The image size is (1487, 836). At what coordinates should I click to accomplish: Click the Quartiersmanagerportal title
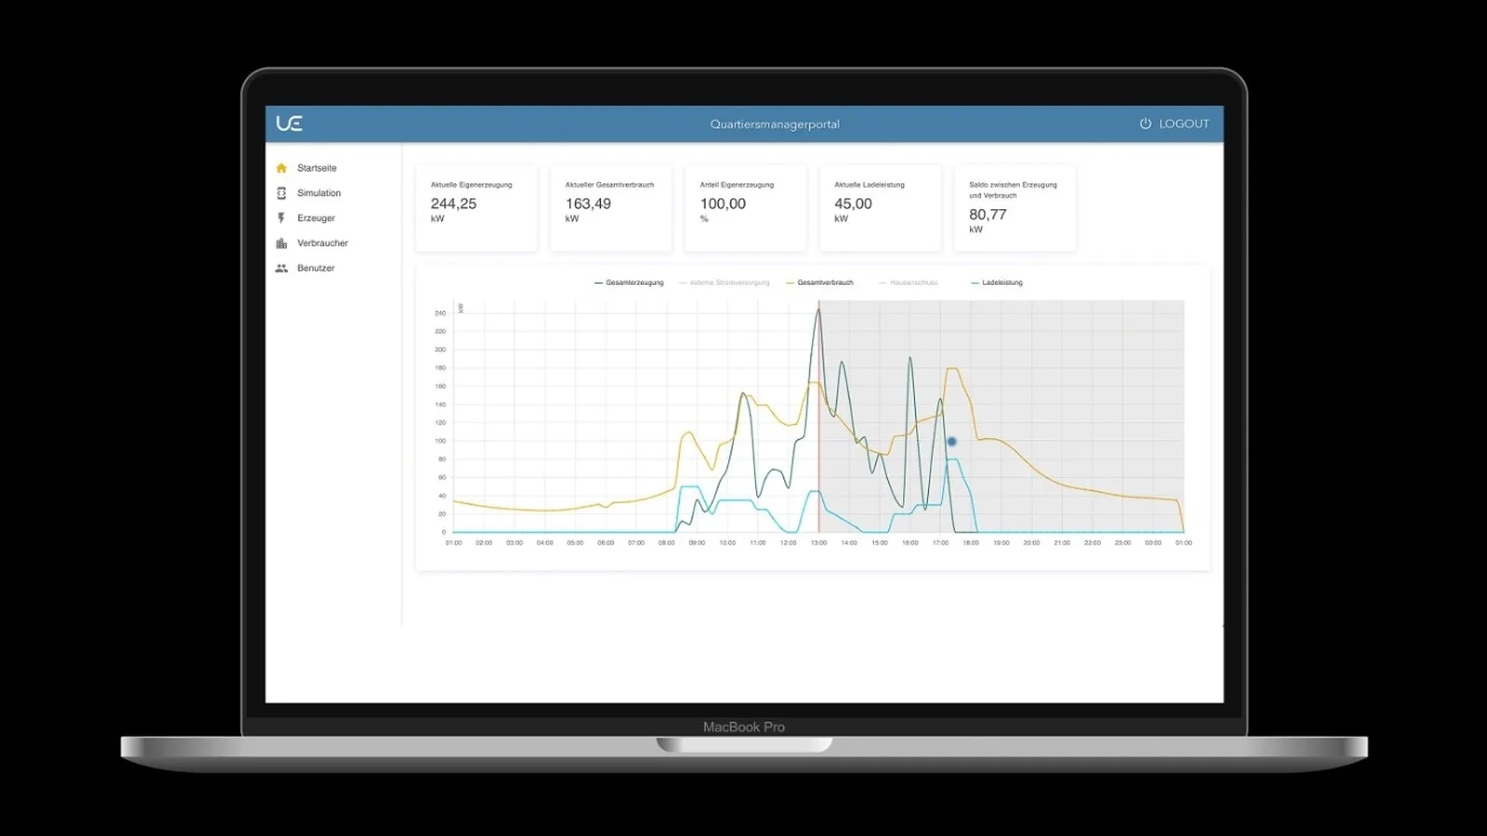(x=775, y=124)
